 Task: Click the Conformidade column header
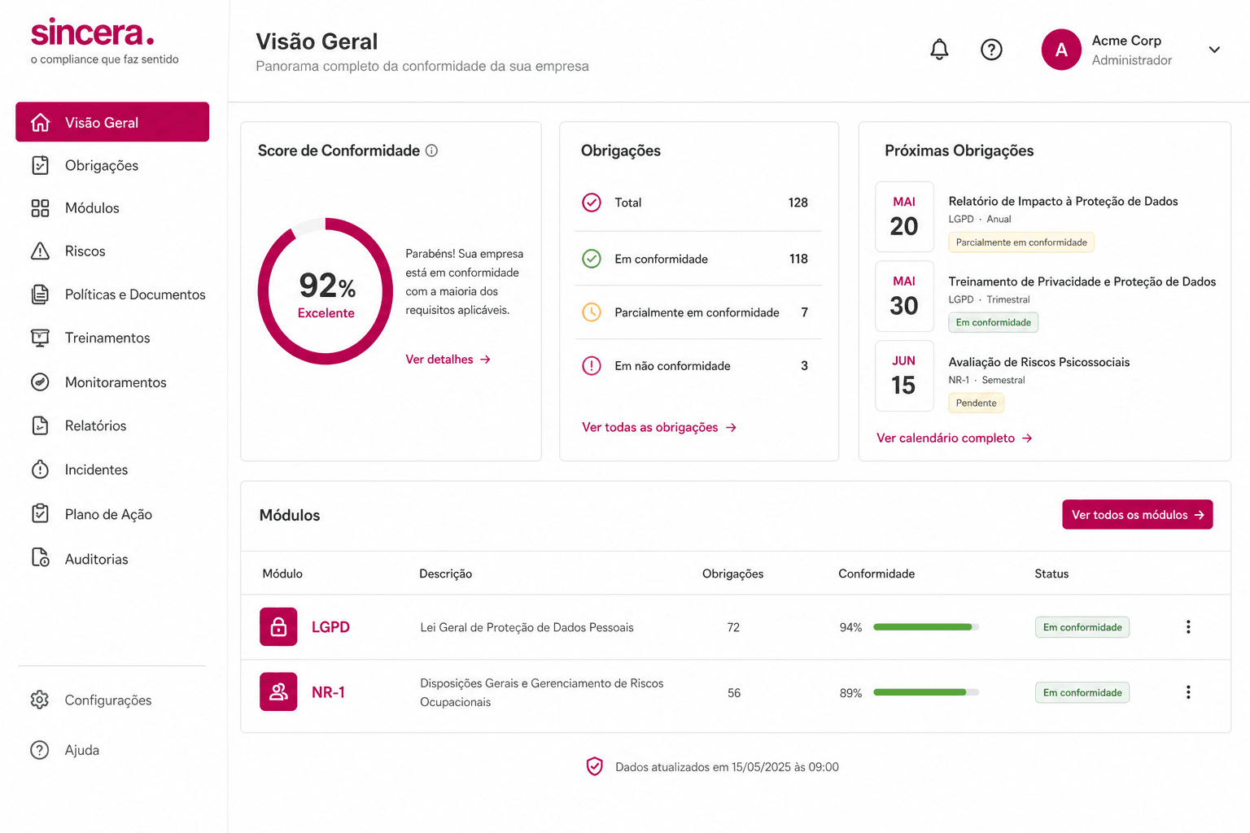[x=876, y=574]
